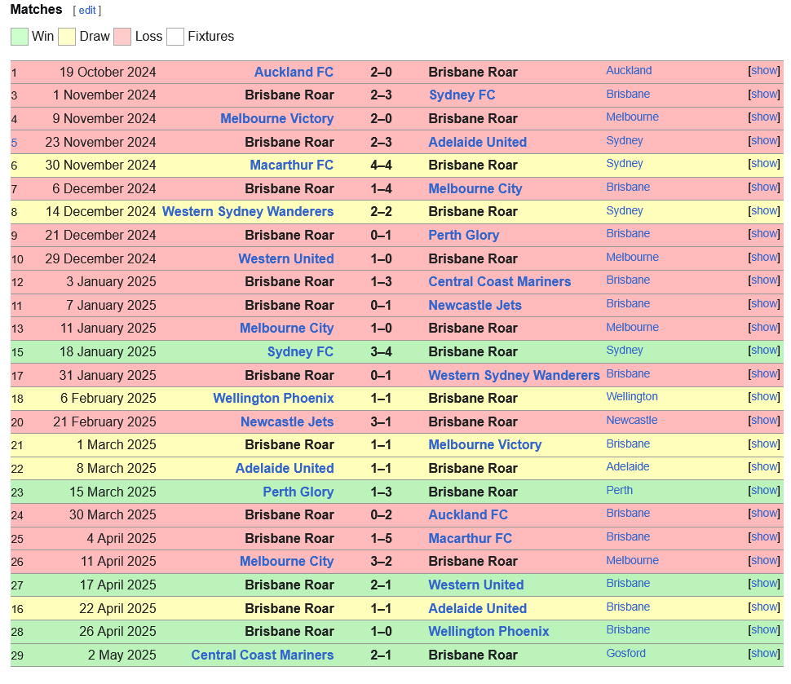Expand the 18 January 2025 match row
The height and width of the screenshot is (684, 791).
(764, 350)
